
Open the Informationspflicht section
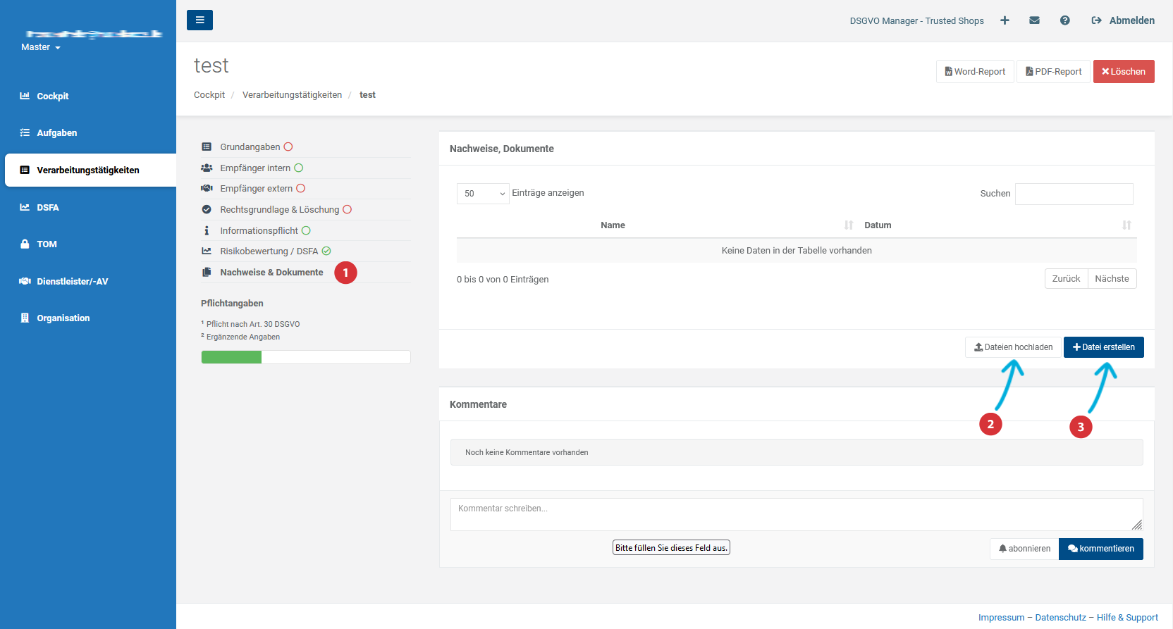(259, 231)
